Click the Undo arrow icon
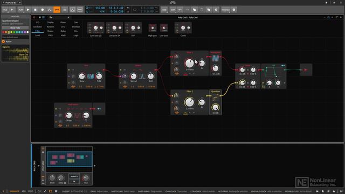Screen dimensions: 345x194 (x=180, y=10)
